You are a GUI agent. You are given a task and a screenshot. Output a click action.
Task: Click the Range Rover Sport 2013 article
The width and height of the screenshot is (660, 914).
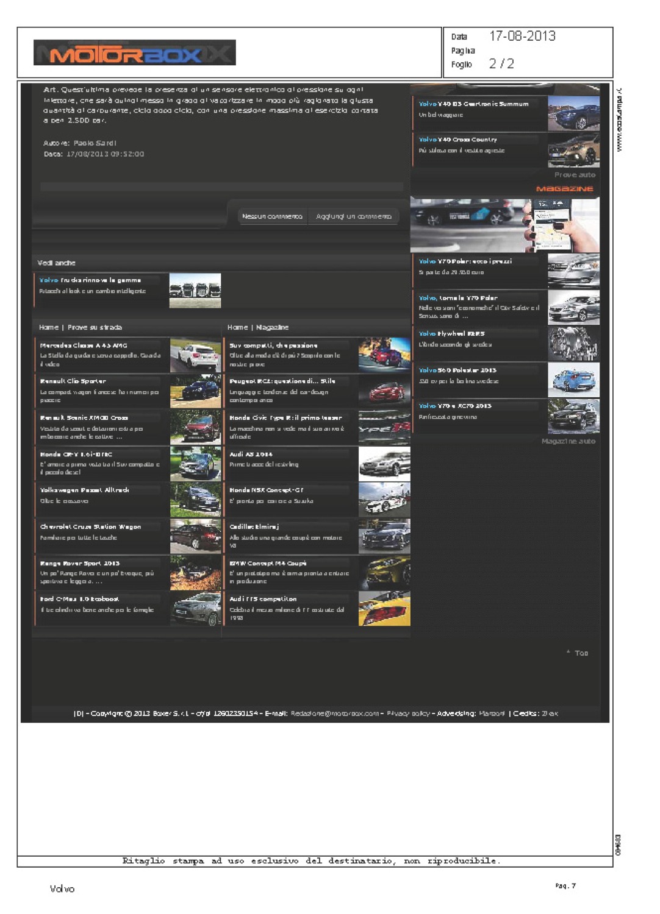80,564
